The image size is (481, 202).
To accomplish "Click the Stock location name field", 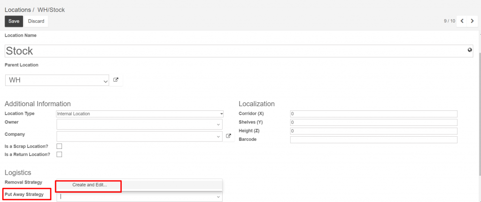I will [x=239, y=51].
